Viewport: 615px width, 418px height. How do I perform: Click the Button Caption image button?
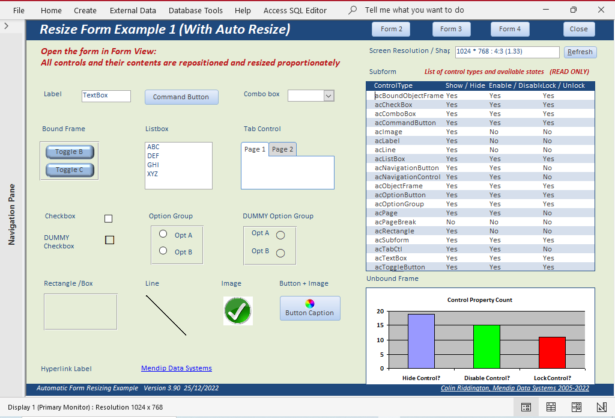310,309
